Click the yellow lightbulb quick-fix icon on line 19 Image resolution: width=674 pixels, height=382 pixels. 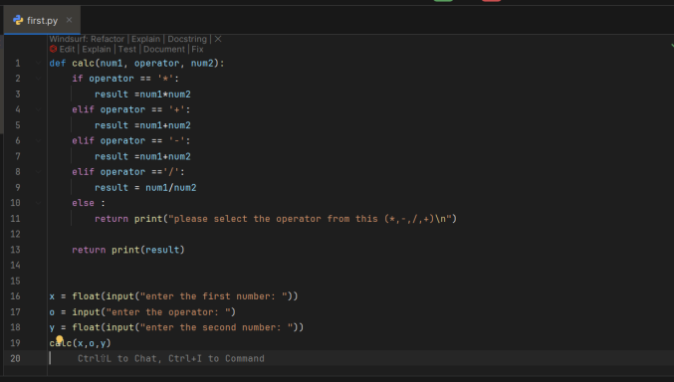pos(60,339)
